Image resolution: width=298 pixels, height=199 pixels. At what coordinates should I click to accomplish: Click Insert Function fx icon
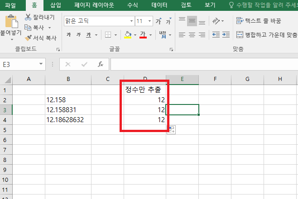tap(101, 65)
